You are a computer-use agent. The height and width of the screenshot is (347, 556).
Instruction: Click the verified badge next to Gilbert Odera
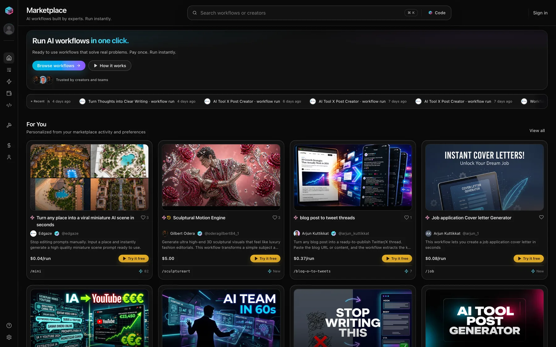[x=200, y=233]
